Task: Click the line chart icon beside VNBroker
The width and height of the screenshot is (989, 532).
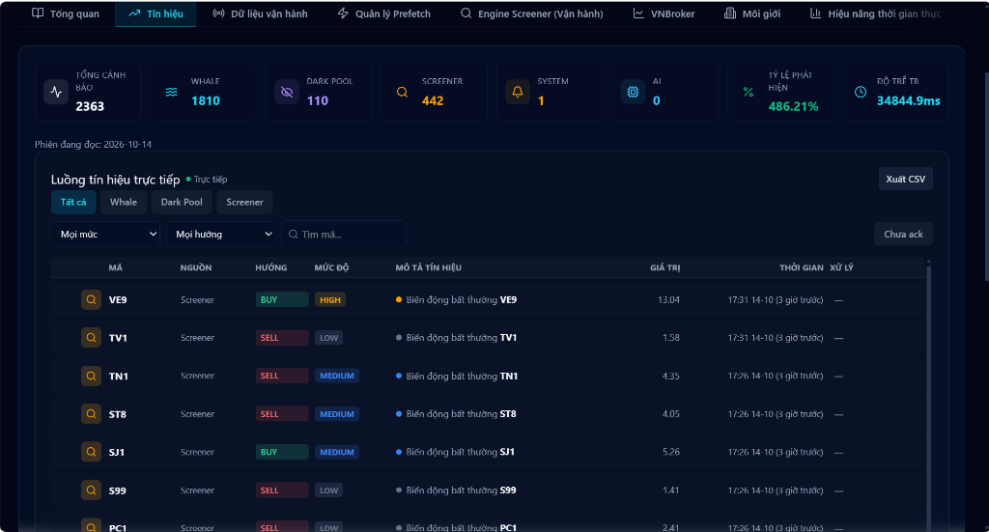Action: click(638, 14)
